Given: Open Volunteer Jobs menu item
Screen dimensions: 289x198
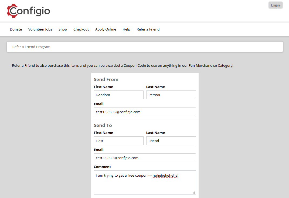Looking at the screenshot, I should click(40, 29).
